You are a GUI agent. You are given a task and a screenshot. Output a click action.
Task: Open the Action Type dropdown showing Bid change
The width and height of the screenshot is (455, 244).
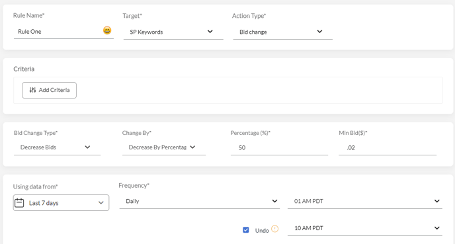point(282,32)
